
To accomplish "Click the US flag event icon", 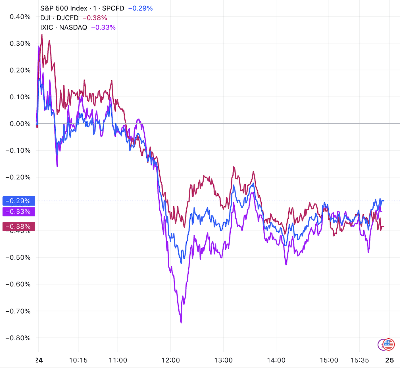I will [389, 345].
